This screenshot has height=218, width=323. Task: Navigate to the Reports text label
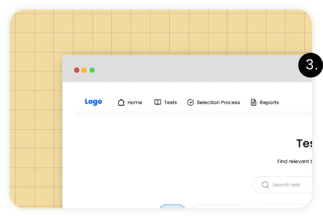(269, 103)
